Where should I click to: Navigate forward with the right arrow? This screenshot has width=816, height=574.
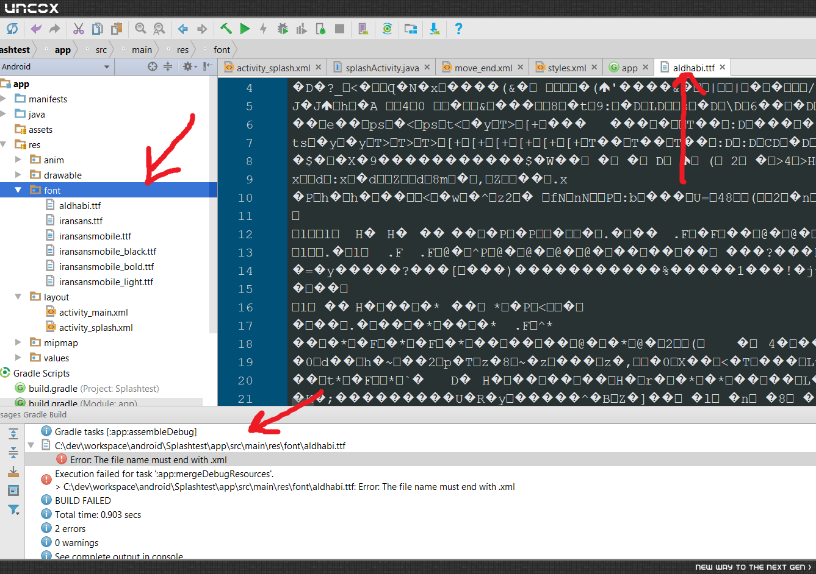tap(202, 29)
